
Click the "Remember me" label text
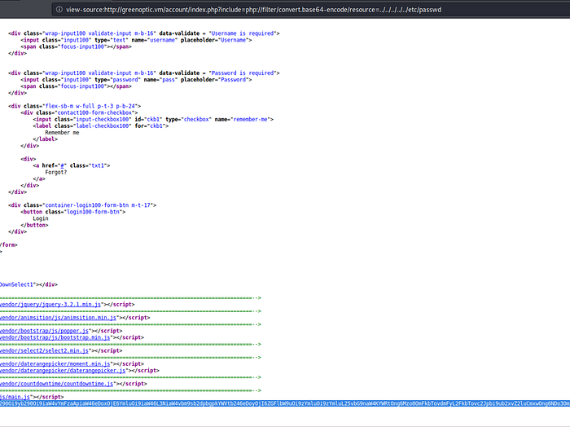point(63,132)
